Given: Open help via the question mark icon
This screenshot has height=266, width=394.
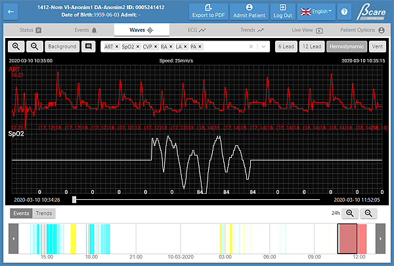Looking at the screenshot, I should pos(344,12).
